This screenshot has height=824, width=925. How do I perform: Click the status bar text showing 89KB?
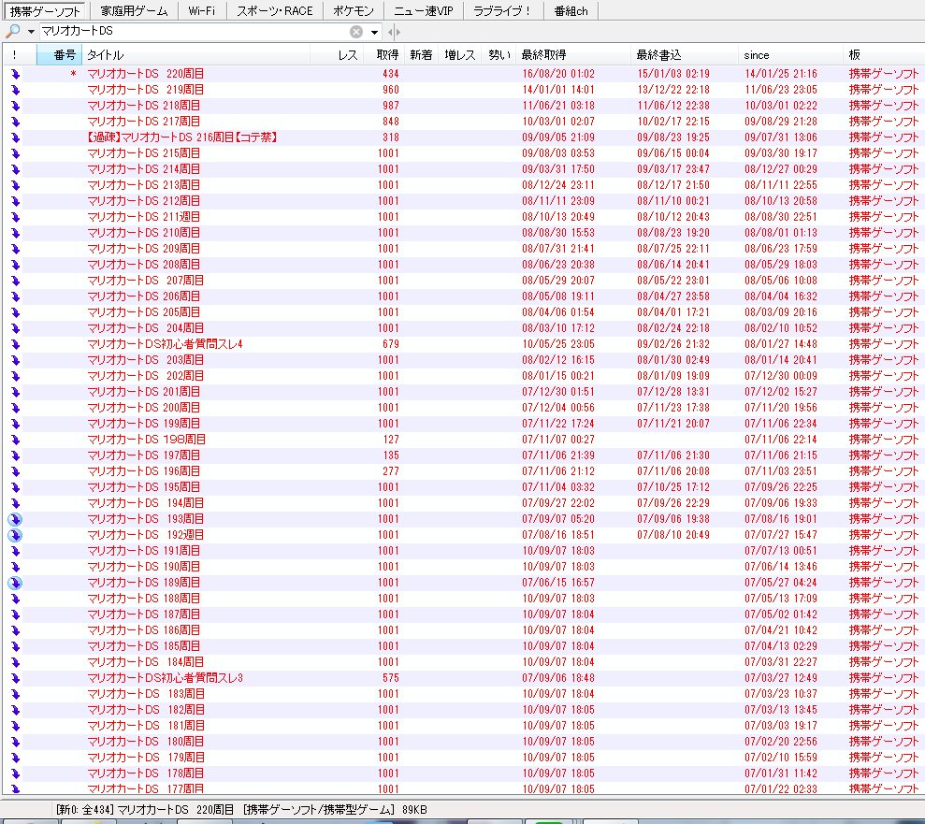tap(241, 810)
